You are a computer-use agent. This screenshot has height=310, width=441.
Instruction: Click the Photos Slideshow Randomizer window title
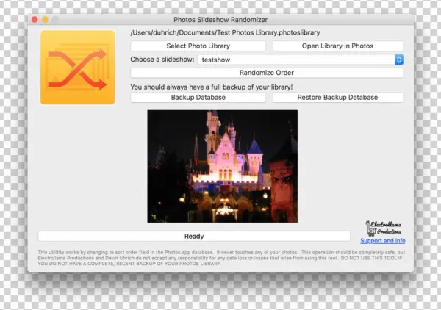tap(220, 20)
